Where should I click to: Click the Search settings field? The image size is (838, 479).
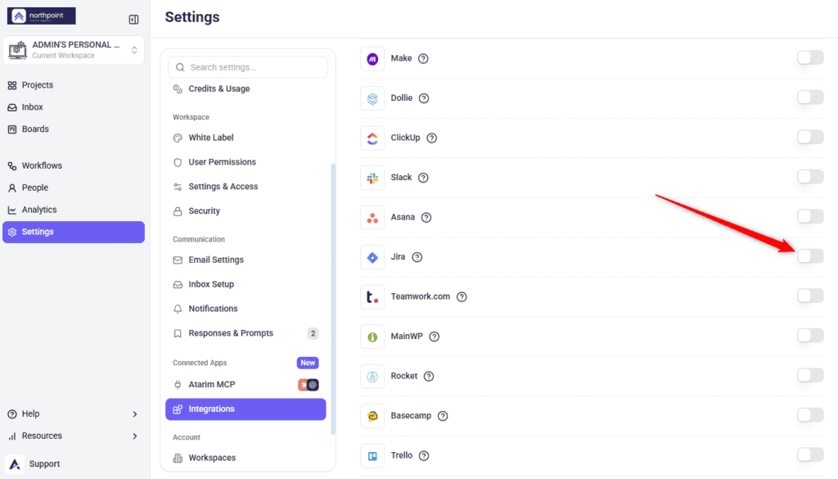coord(248,67)
